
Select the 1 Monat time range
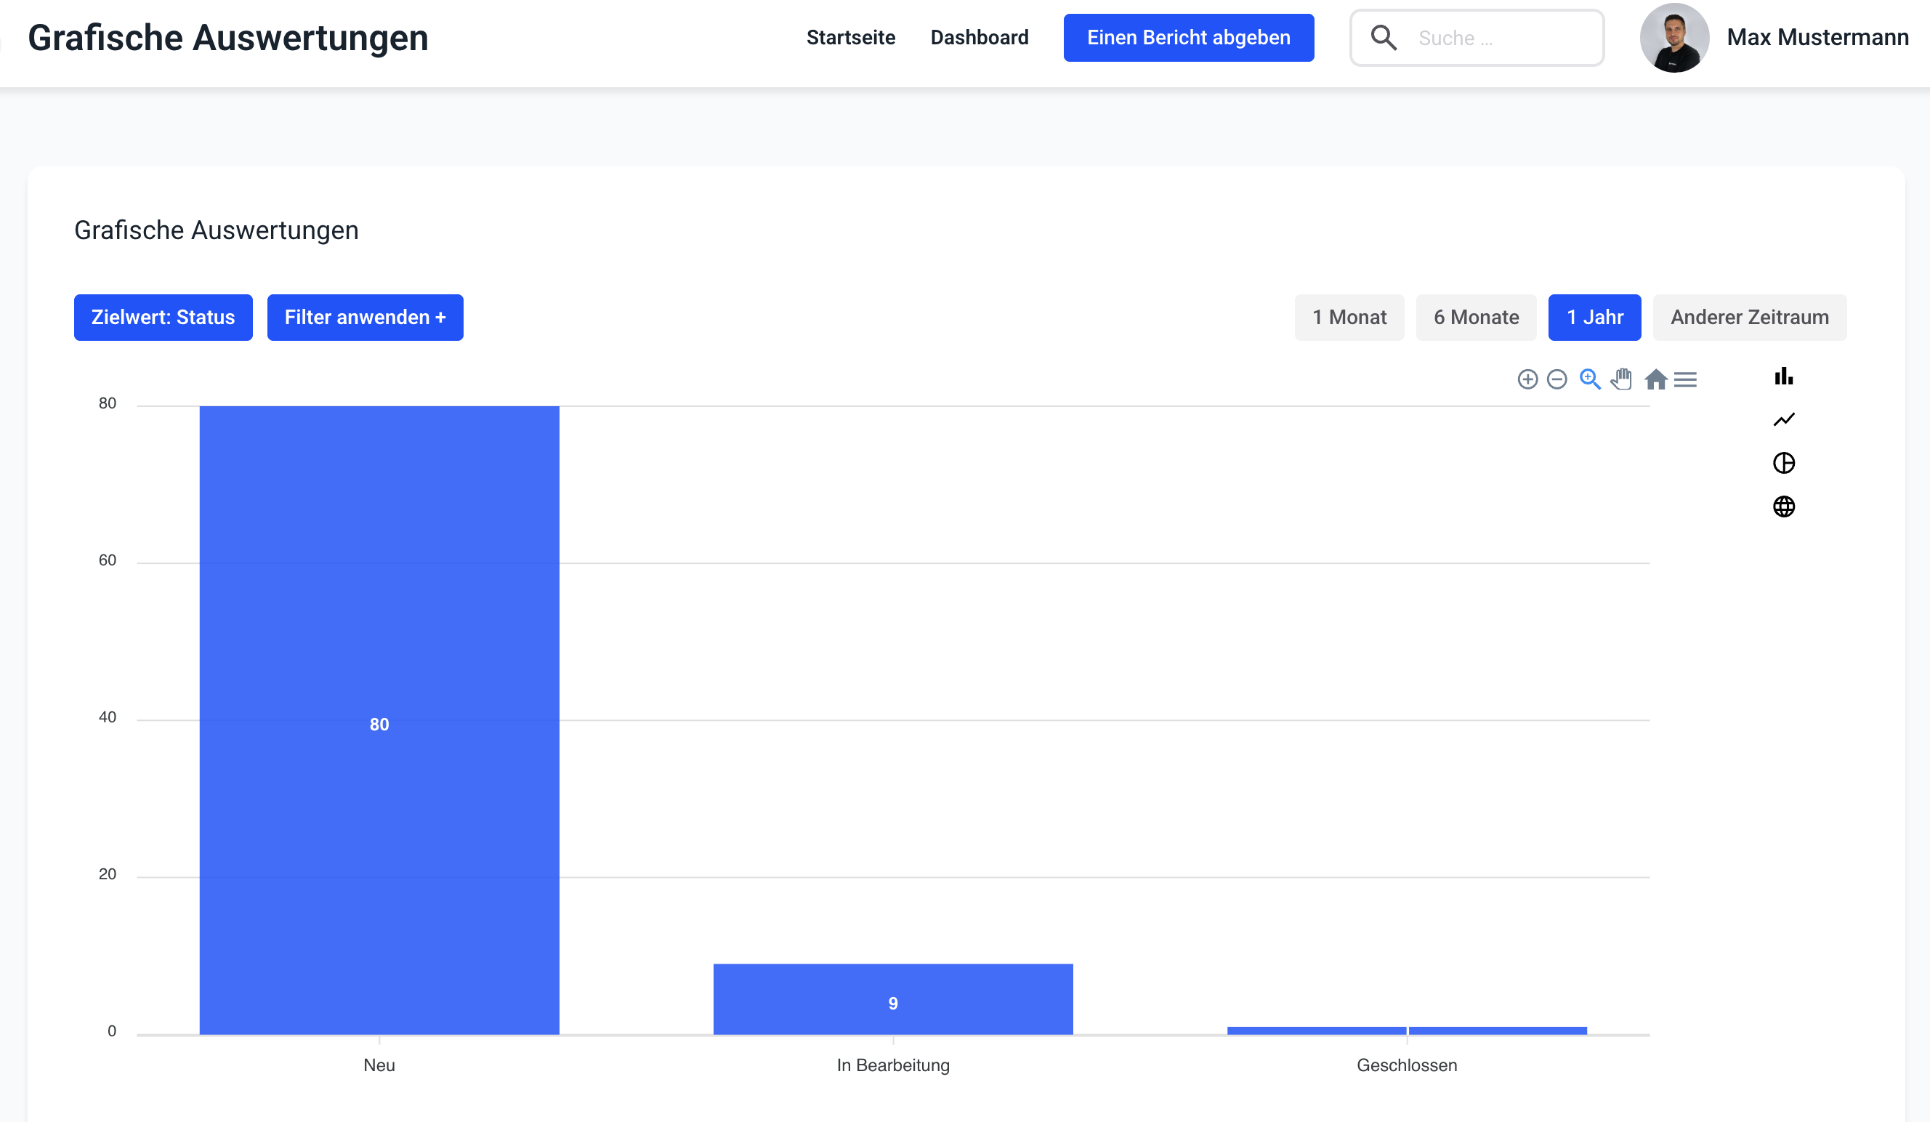coord(1349,317)
